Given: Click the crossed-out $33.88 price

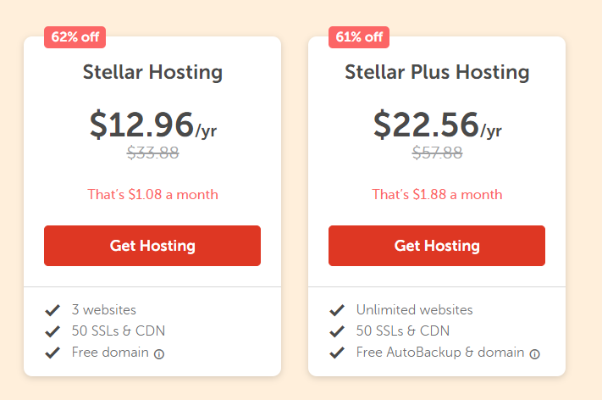Looking at the screenshot, I should pyautogui.click(x=152, y=153).
